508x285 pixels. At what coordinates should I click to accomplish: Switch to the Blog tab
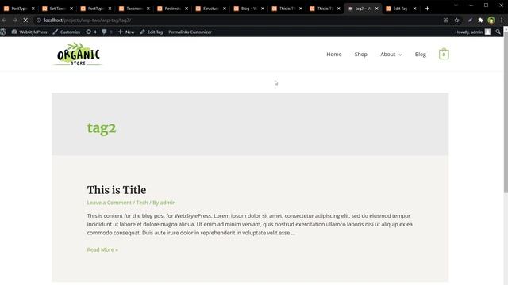click(248, 9)
